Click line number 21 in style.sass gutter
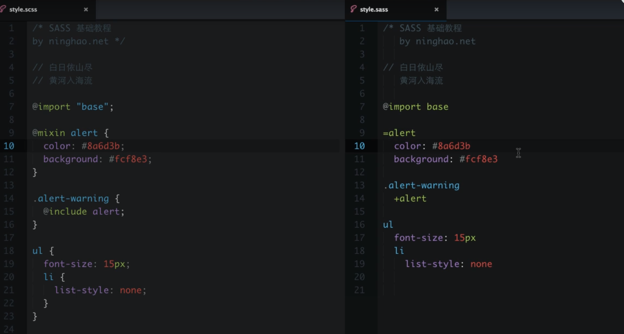The height and width of the screenshot is (334, 624). point(359,290)
